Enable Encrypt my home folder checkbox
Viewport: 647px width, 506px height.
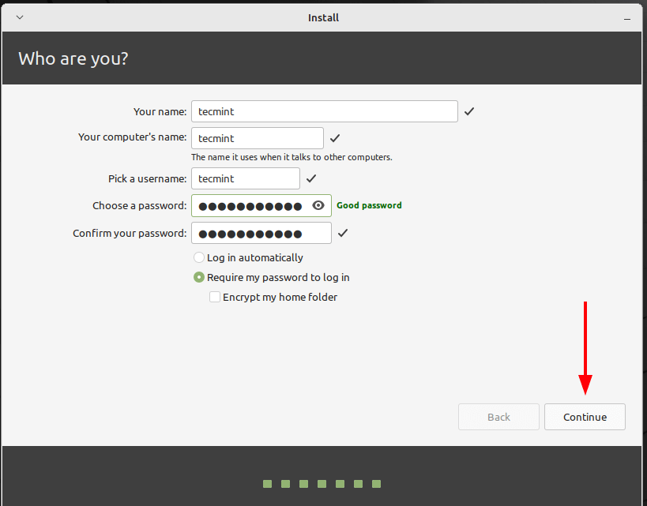click(215, 298)
